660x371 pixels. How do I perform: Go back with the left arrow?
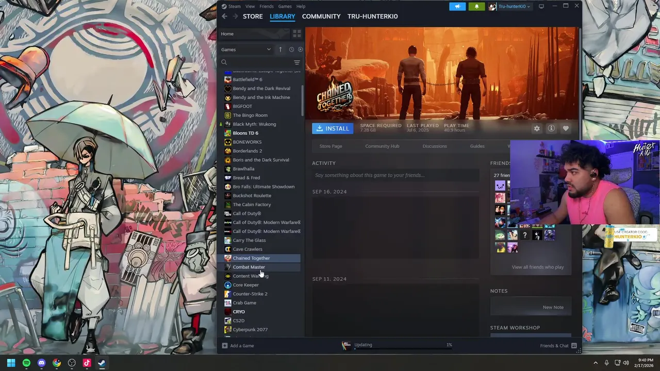tap(224, 16)
